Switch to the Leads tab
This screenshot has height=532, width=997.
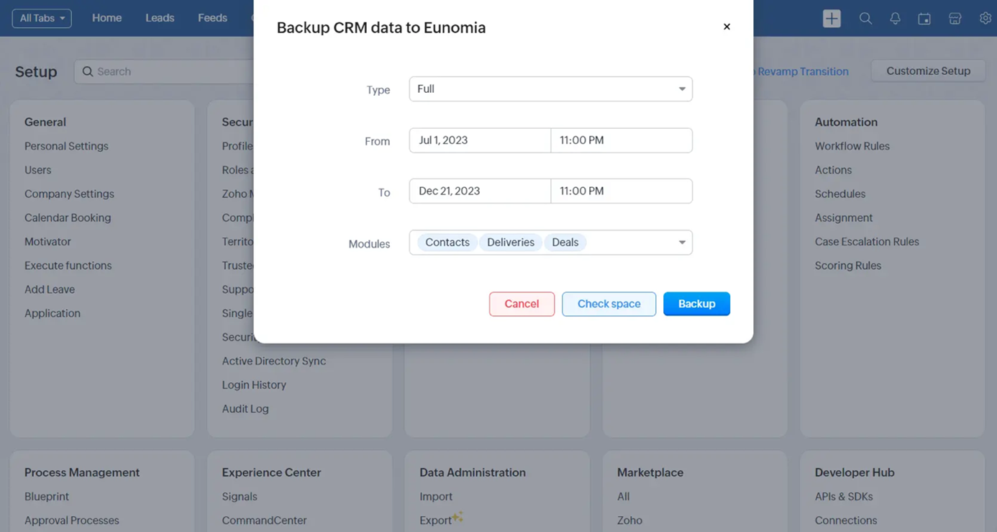[160, 18]
